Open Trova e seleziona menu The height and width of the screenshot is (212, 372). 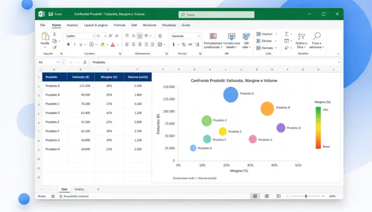pyautogui.click(x=317, y=41)
